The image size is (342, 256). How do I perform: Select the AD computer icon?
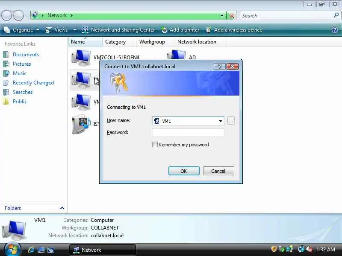177,55
